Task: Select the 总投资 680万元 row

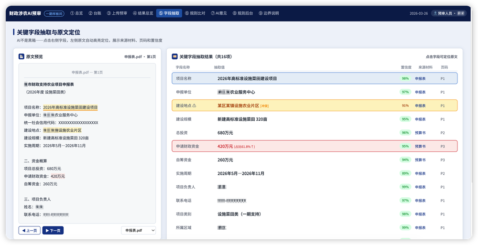Action: [315, 133]
